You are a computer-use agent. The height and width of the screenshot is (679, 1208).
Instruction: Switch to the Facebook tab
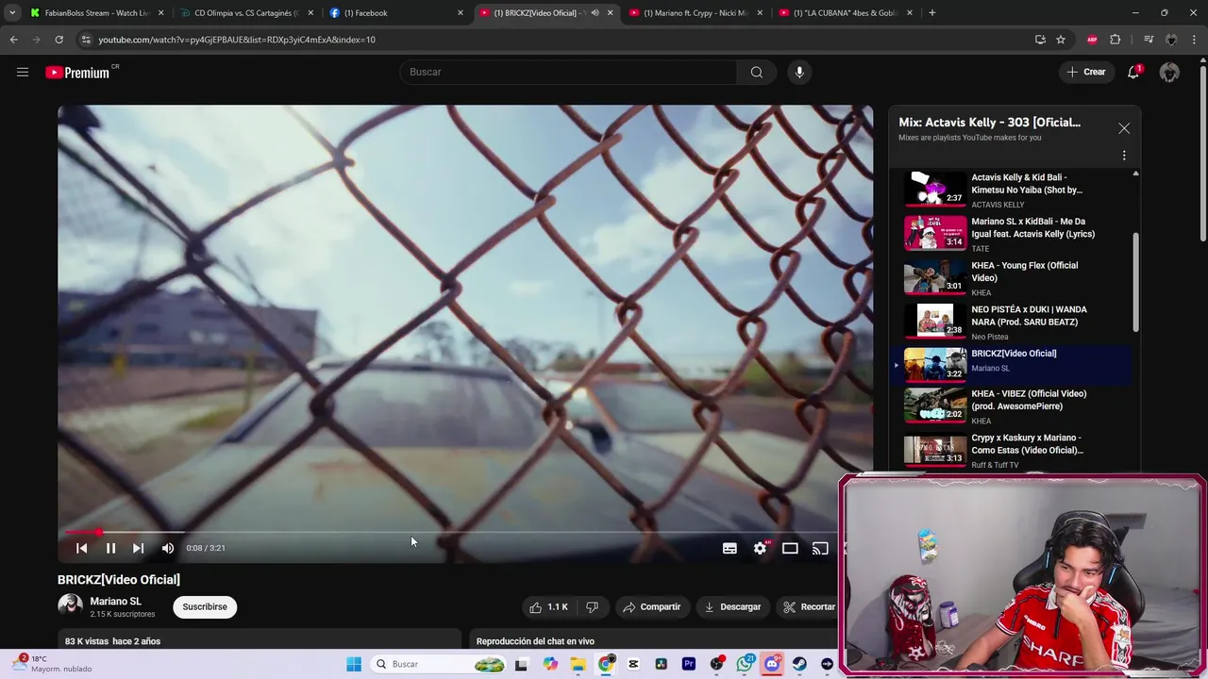point(394,13)
